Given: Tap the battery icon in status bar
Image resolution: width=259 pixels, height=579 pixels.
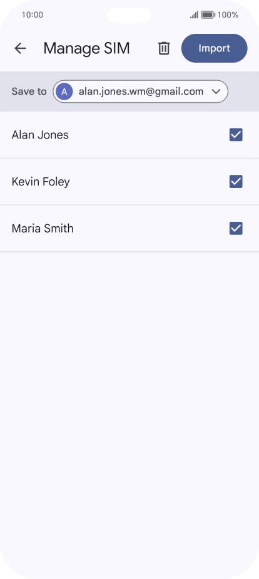Looking at the screenshot, I should [208, 15].
